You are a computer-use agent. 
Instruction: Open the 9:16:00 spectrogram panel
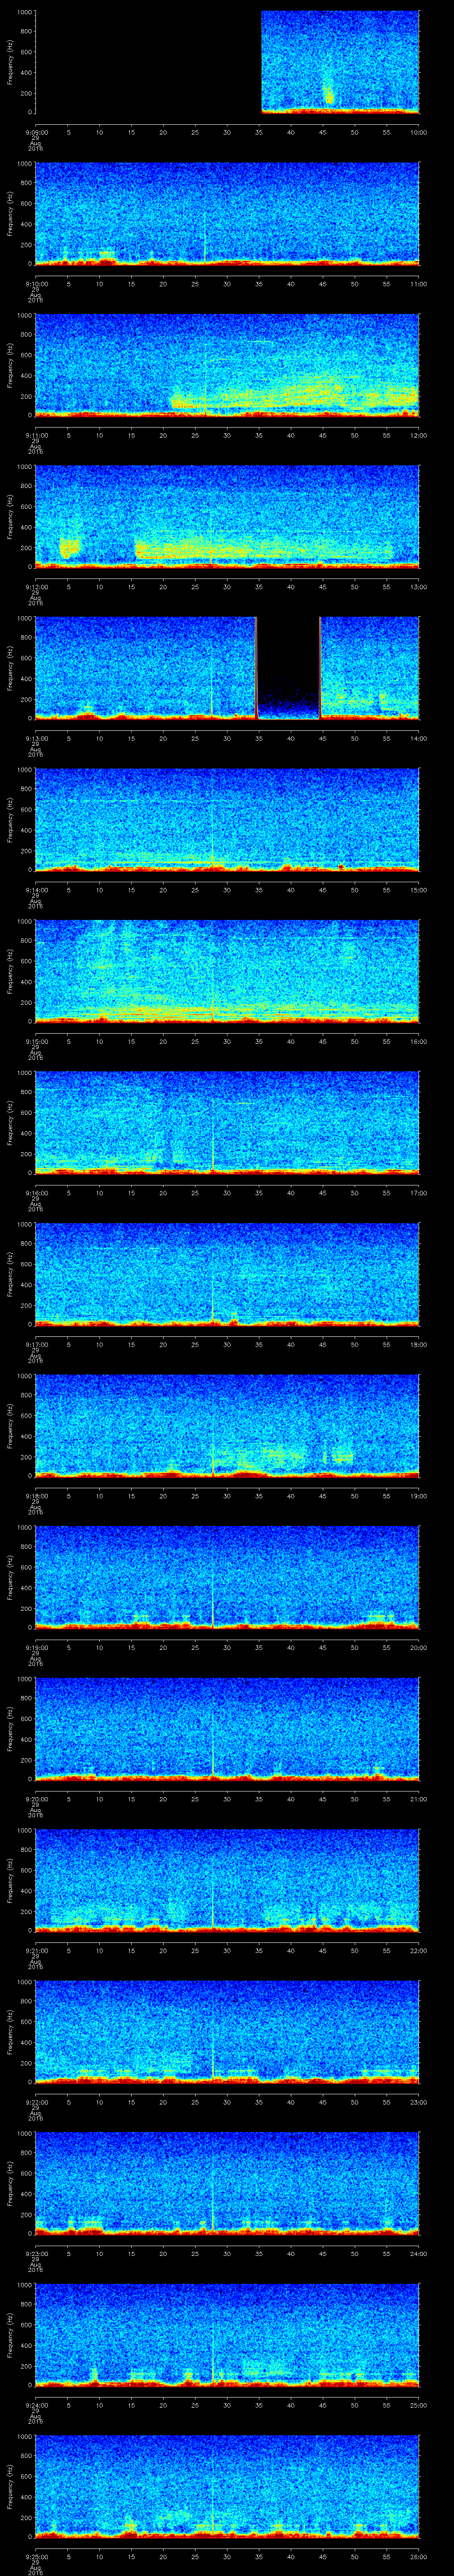[x=227, y=1121]
